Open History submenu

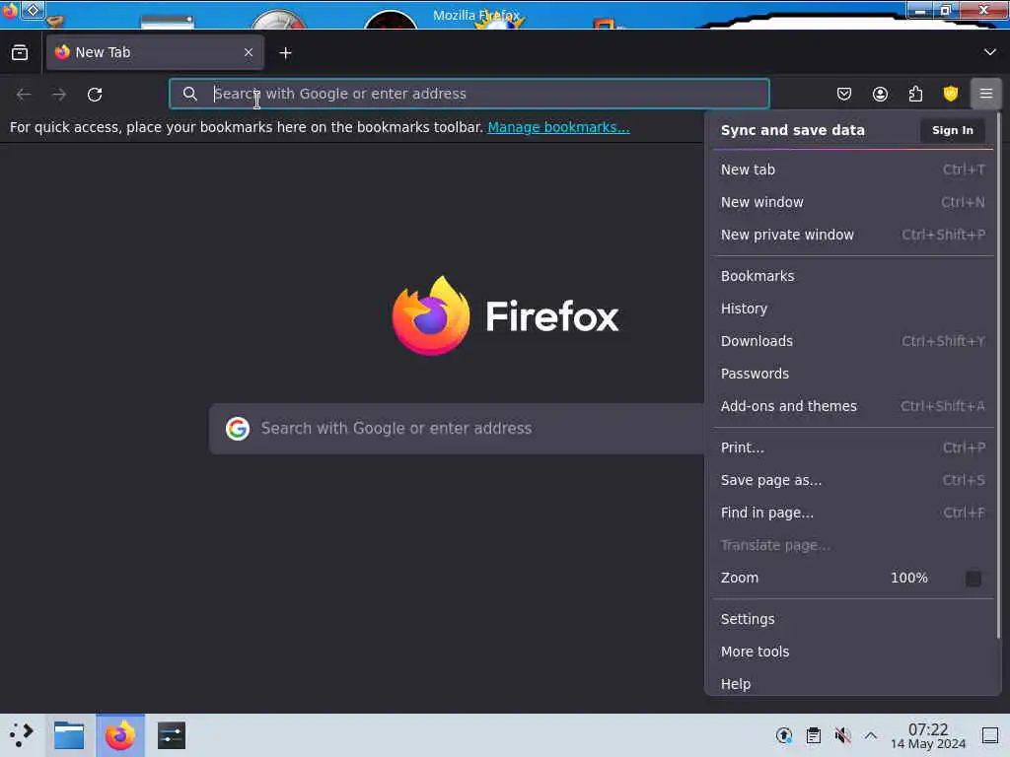[x=853, y=309]
